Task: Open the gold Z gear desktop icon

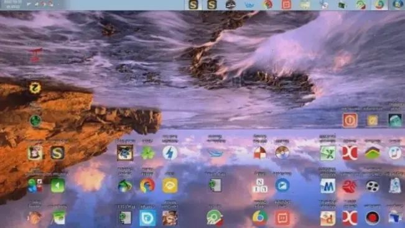Action: tap(35, 88)
